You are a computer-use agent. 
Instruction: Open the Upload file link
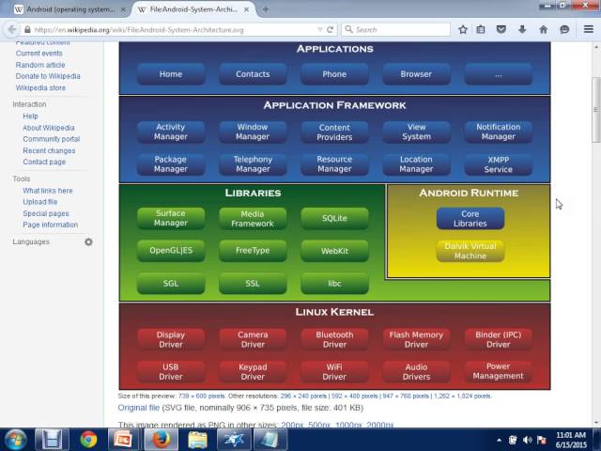click(x=39, y=202)
